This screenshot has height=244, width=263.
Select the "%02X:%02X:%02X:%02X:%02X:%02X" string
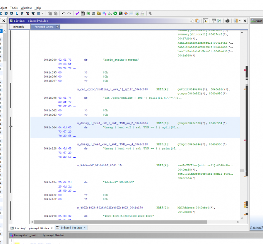(x=128, y=216)
